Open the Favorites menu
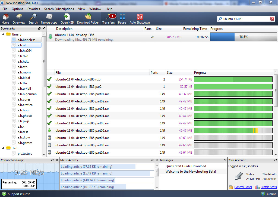278x197 pixels. 33,9
